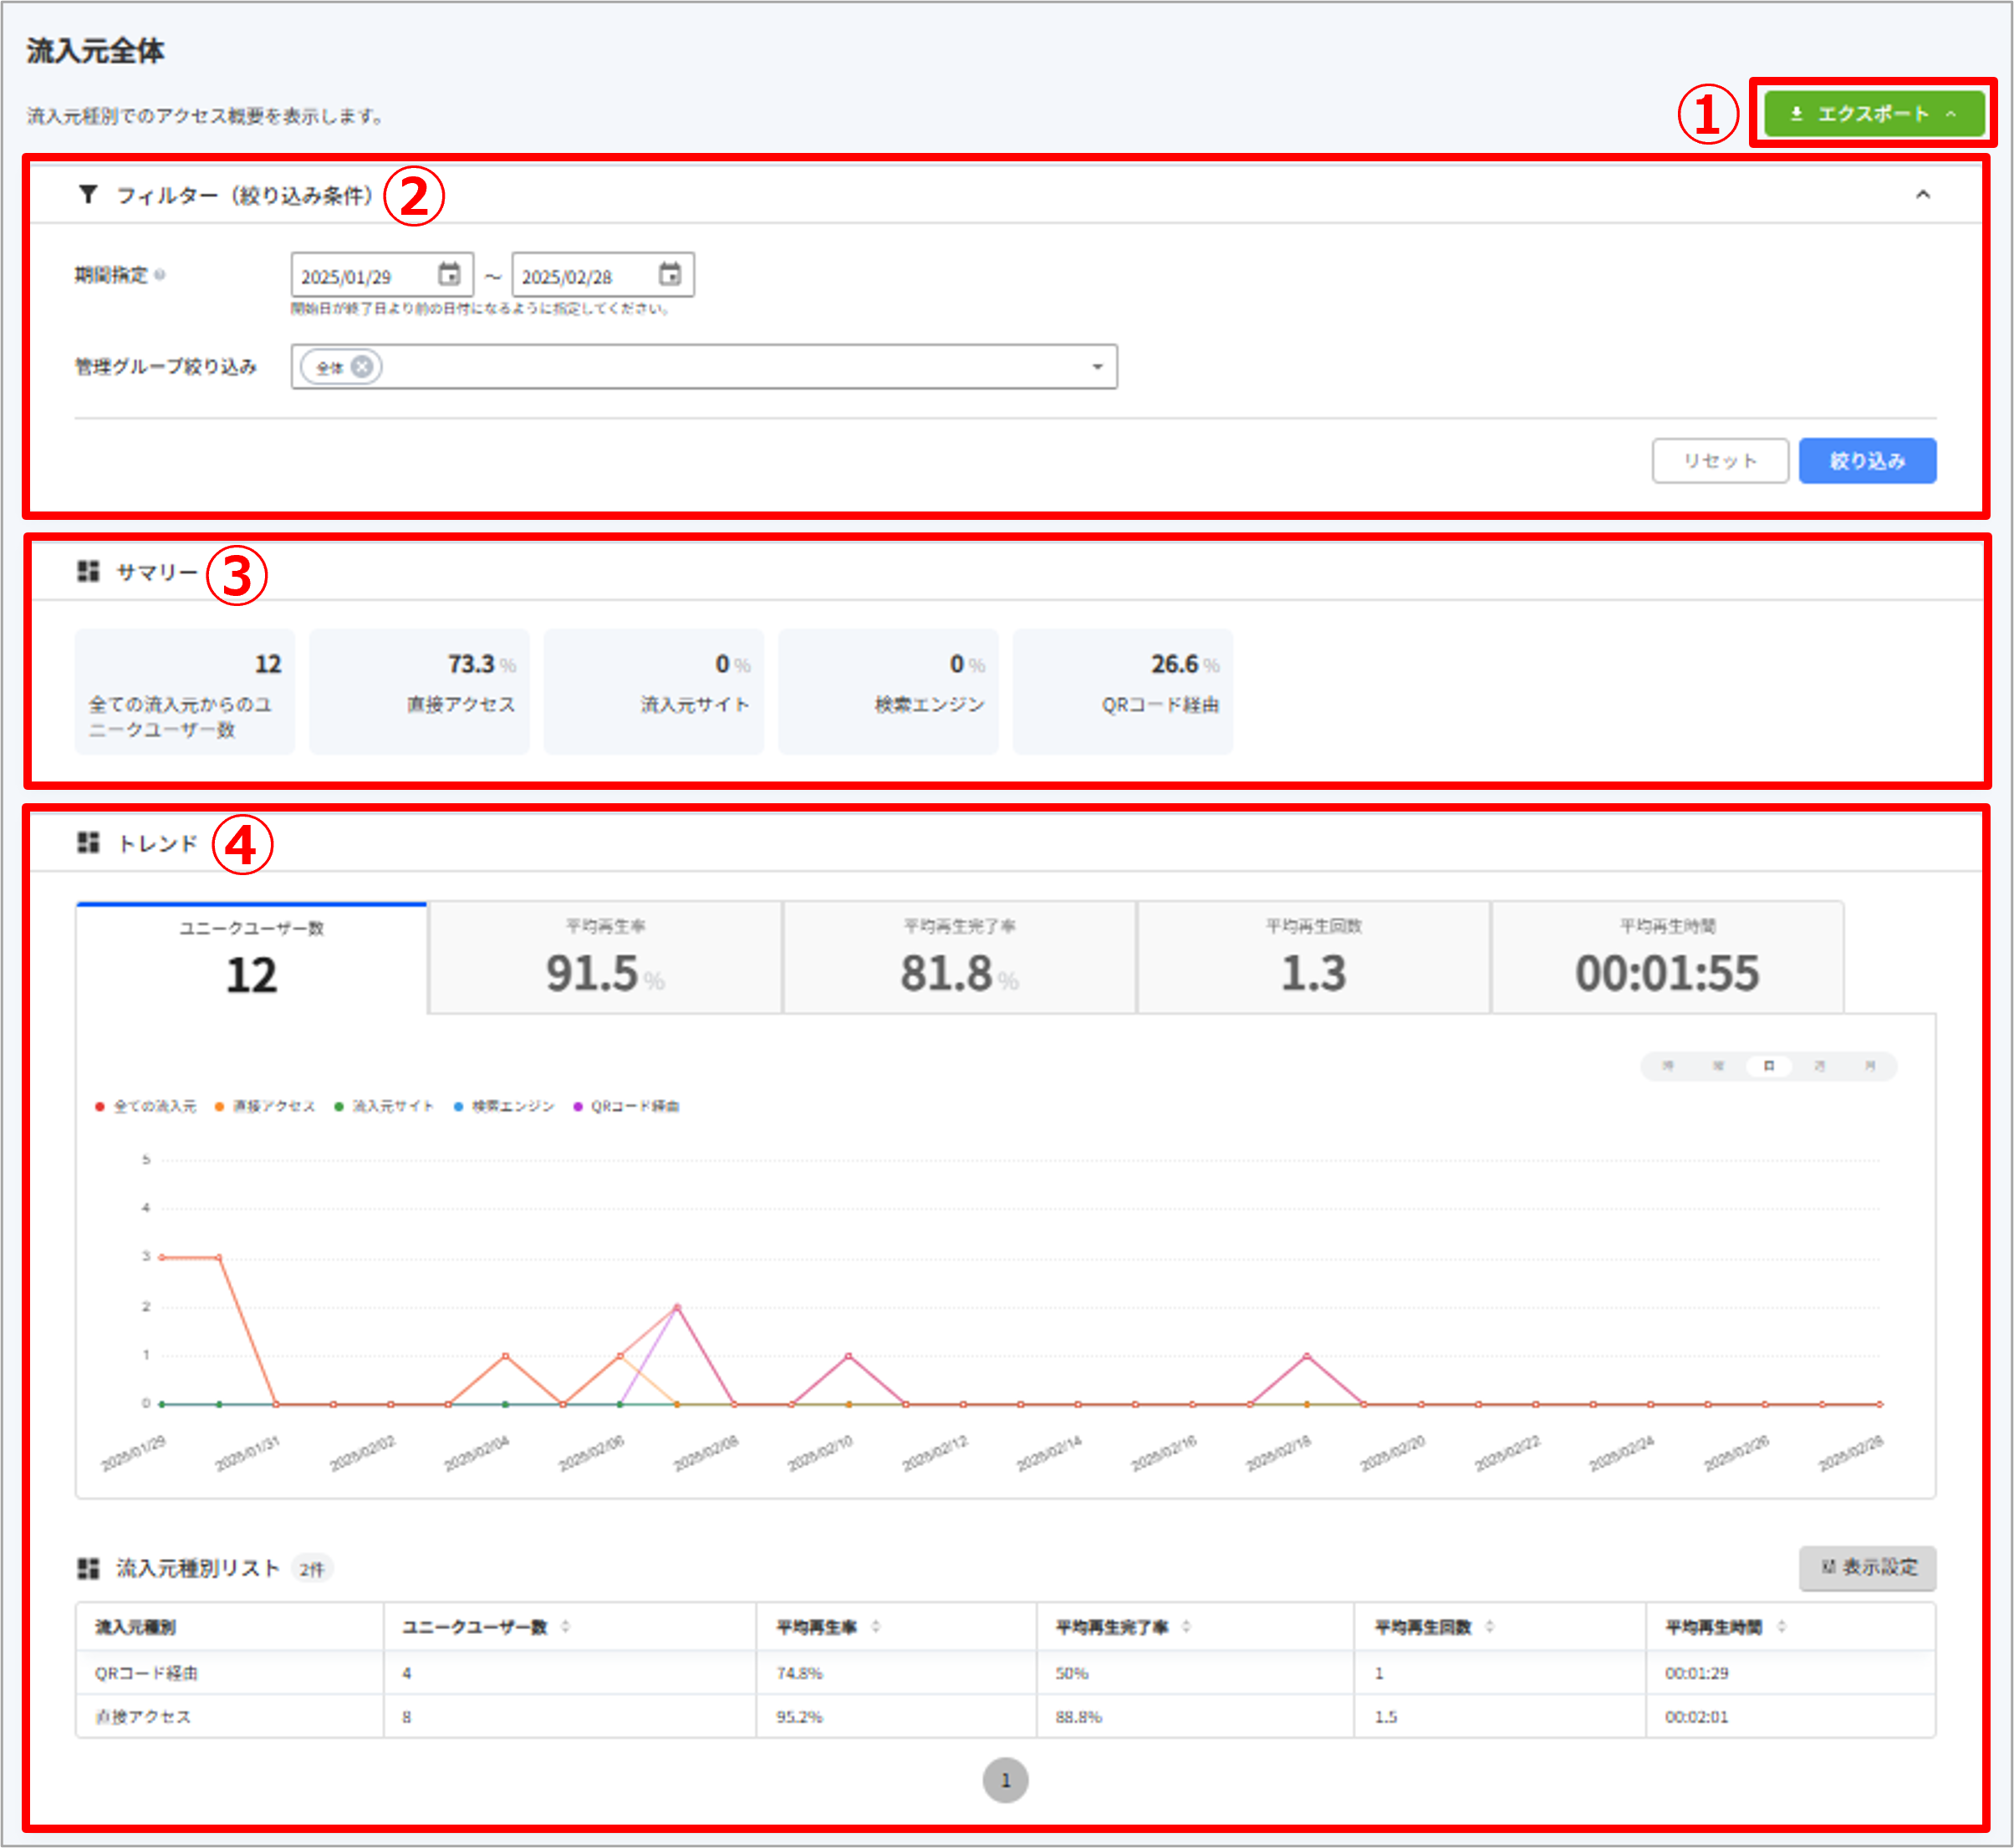Toggle 流入元サイト series in chart legend

(384, 1106)
